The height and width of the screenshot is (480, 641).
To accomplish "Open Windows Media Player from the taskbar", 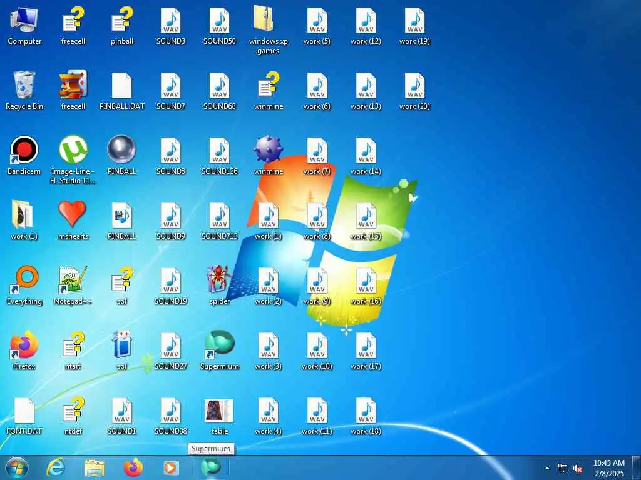I will coord(171,467).
